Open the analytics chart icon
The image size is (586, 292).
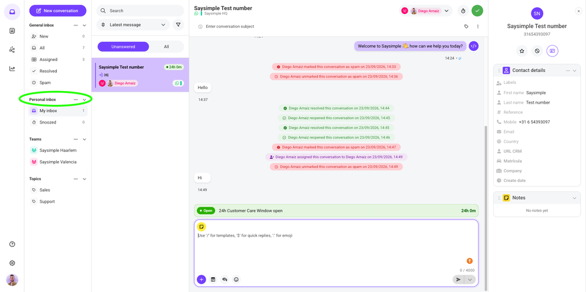pyautogui.click(x=12, y=69)
